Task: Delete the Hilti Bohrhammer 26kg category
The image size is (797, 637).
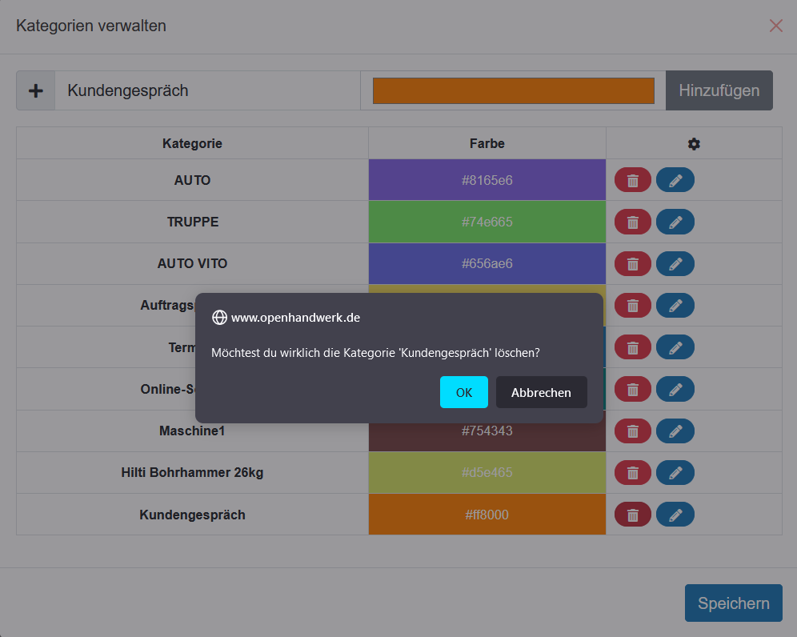Action: point(633,472)
